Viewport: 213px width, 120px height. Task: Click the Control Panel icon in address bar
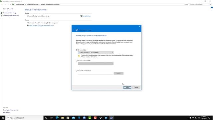(x=13, y=4)
